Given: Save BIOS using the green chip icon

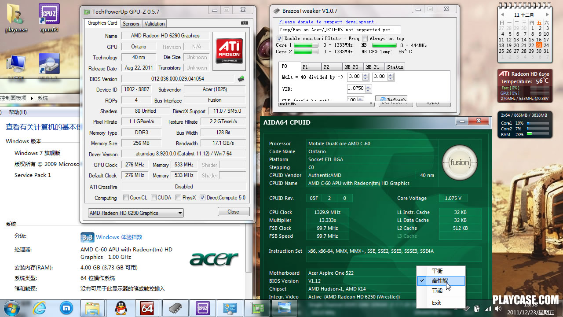Looking at the screenshot, I should pos(241,79).
